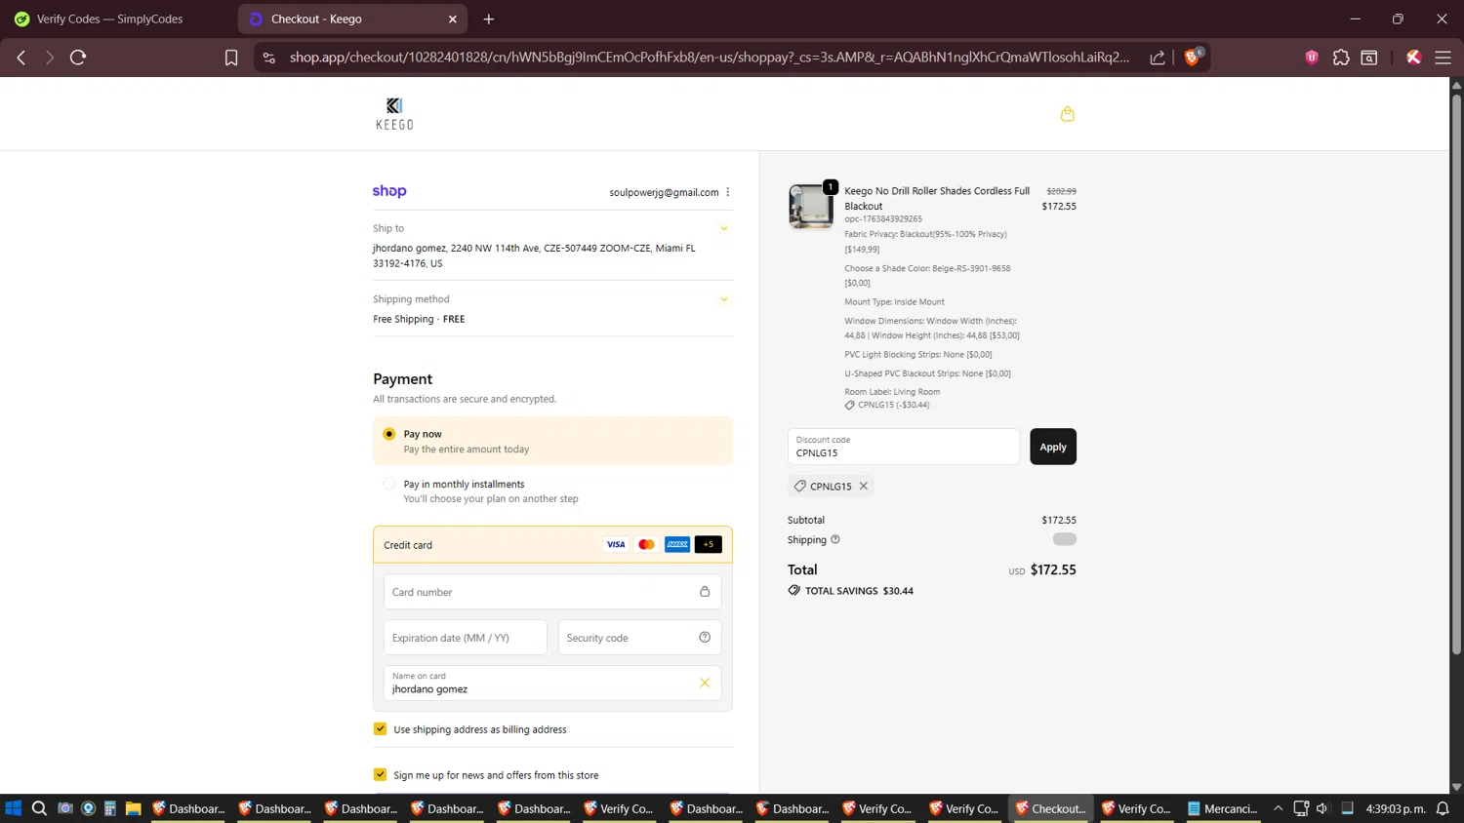Reload the checkout page
The image size is (1464, 823).
[78, 58]
